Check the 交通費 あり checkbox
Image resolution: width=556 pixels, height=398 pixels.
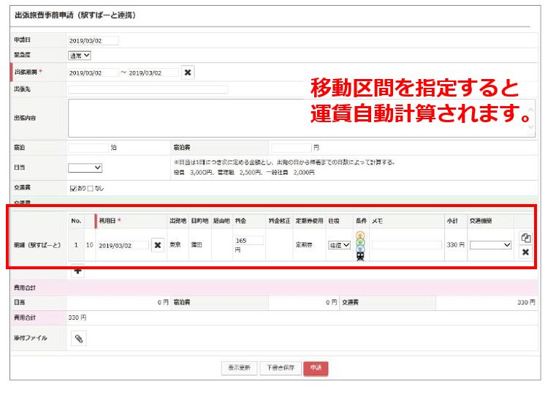[x=72, y=188]
